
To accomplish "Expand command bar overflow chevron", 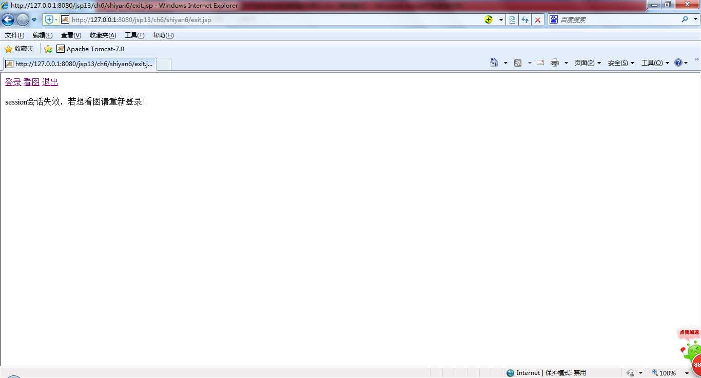I will 696,59.
